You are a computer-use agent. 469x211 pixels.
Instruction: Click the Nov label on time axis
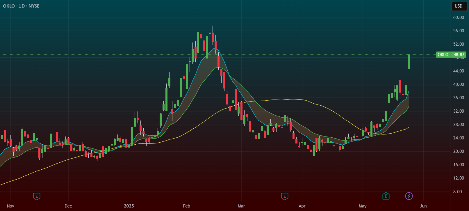(10, 206)
